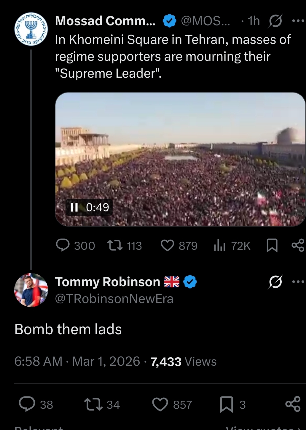Open the Khomeini Square crowd video
This screenshot has height=430, width=306.
pos(180,159)
